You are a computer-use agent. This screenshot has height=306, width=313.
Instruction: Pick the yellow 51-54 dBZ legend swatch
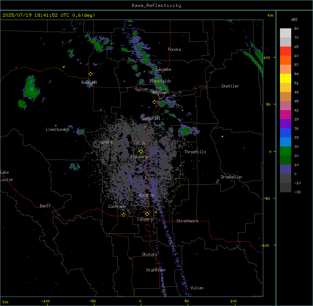[x=285, y=78]
